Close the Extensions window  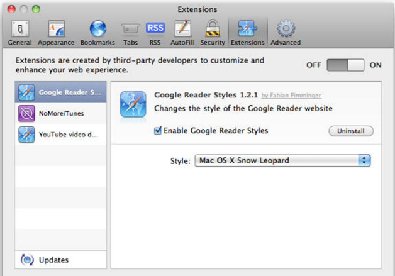[11, 9]
